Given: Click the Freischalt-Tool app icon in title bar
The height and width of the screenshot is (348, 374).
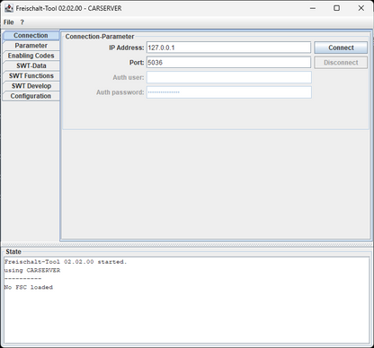Looking at the screenshot, I should [9, 8].
